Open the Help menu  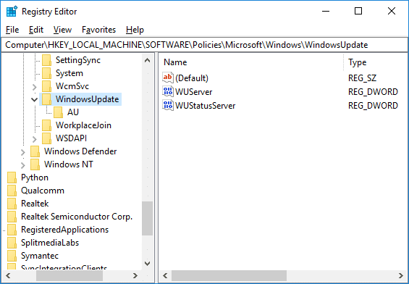tap(135, 30)
